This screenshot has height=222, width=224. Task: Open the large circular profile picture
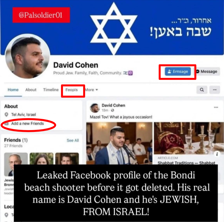pyautogui.click(x=27, y=56)
